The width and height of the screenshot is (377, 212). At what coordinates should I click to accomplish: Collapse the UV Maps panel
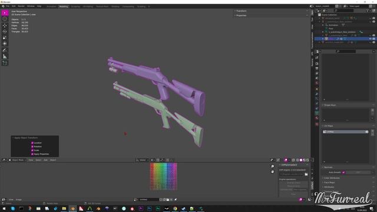click(329, 126)
